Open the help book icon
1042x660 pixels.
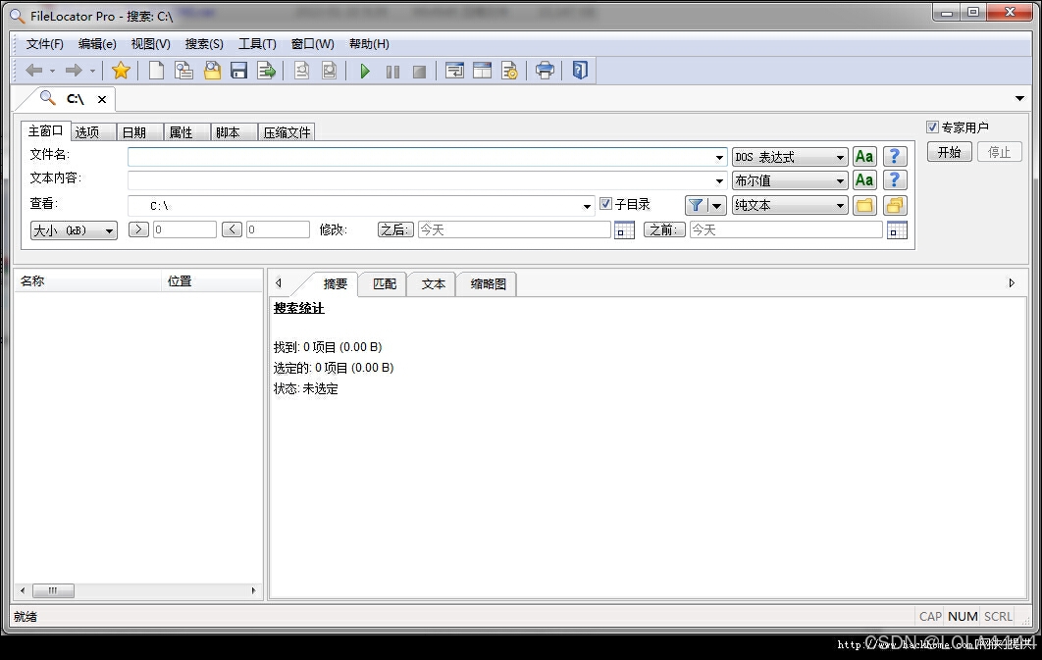[x=580, y=71]
